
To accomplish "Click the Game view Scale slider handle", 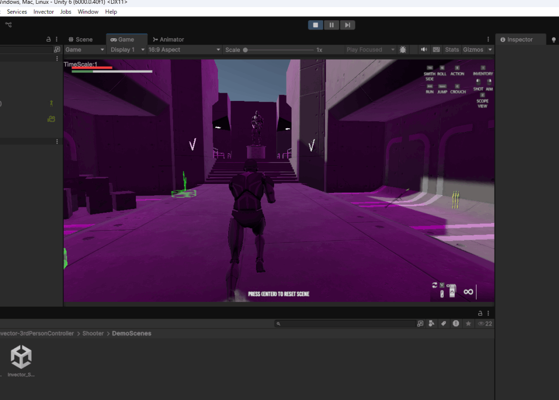I will 246,50.
